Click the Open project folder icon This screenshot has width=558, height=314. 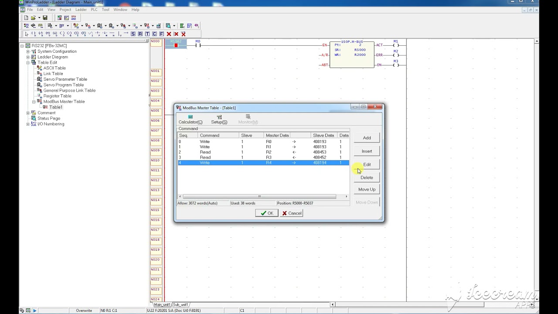point(33,18)
